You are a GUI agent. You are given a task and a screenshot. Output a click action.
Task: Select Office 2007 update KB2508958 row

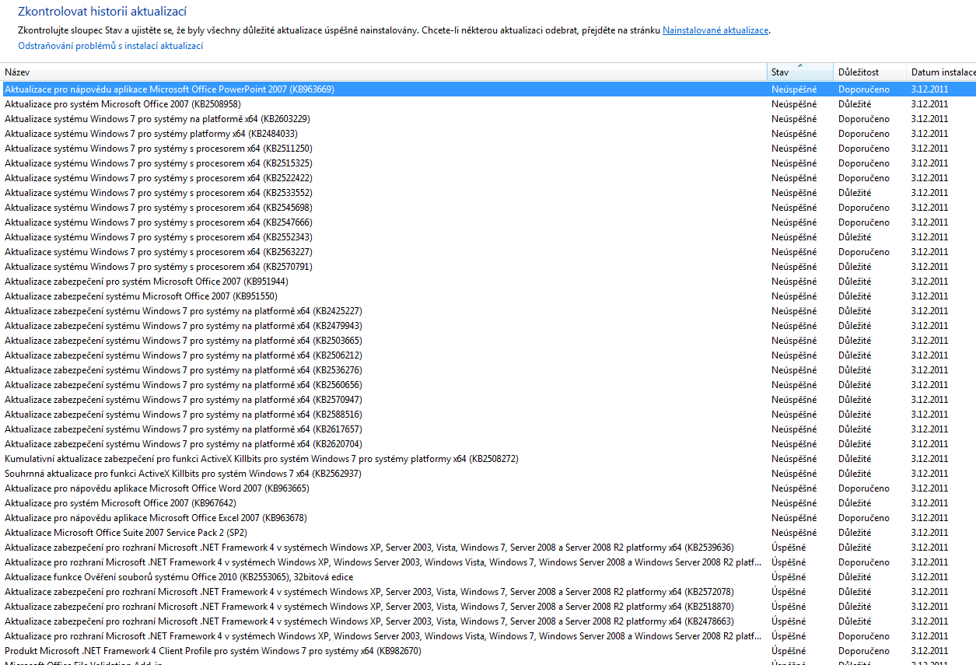tap(488, 104)
